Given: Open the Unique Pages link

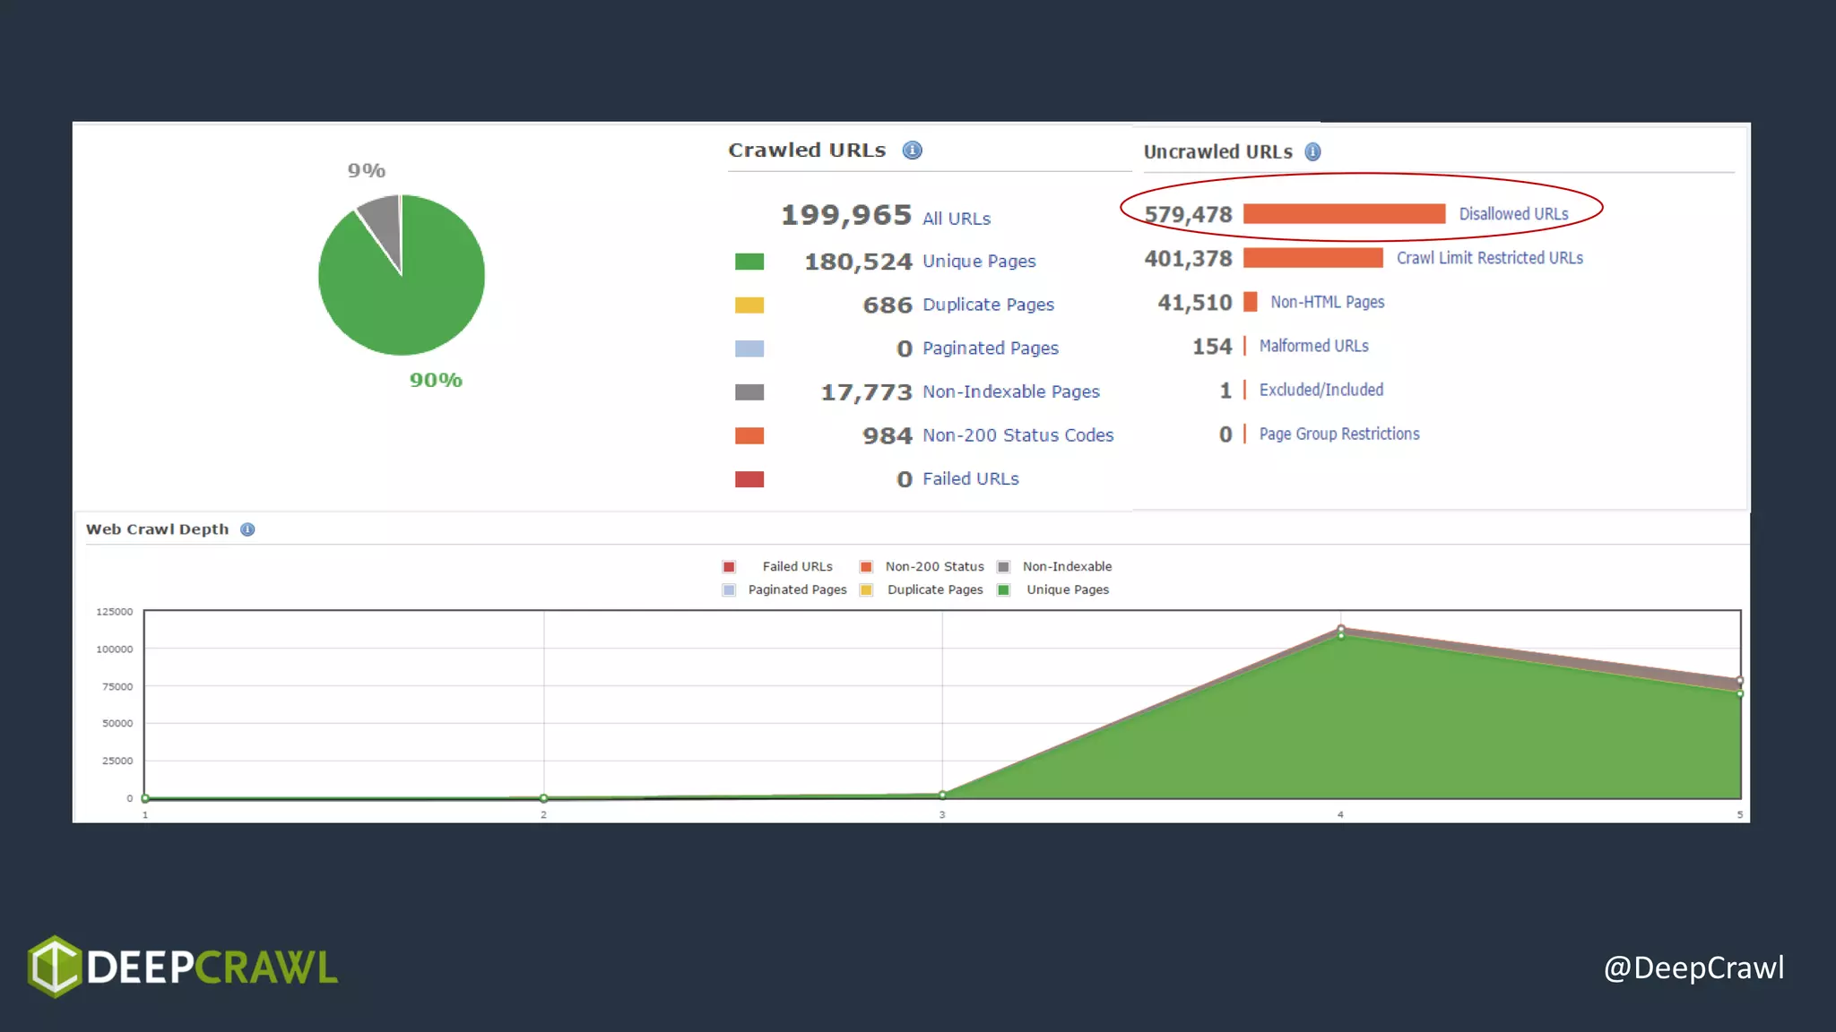Looking at the screenshot, I should 978,262.
